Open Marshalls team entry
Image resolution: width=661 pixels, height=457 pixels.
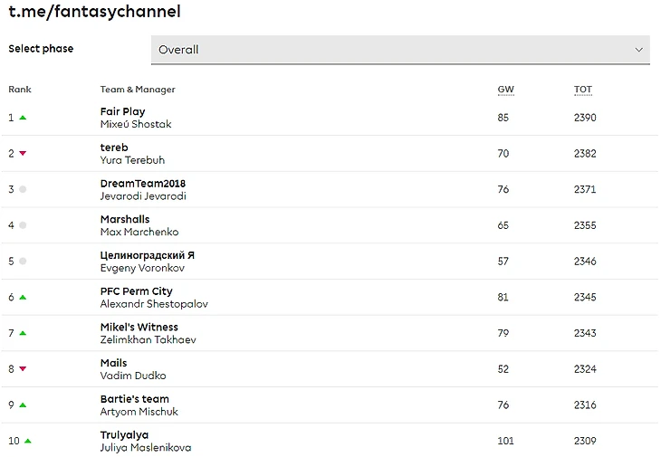point(125,219)
